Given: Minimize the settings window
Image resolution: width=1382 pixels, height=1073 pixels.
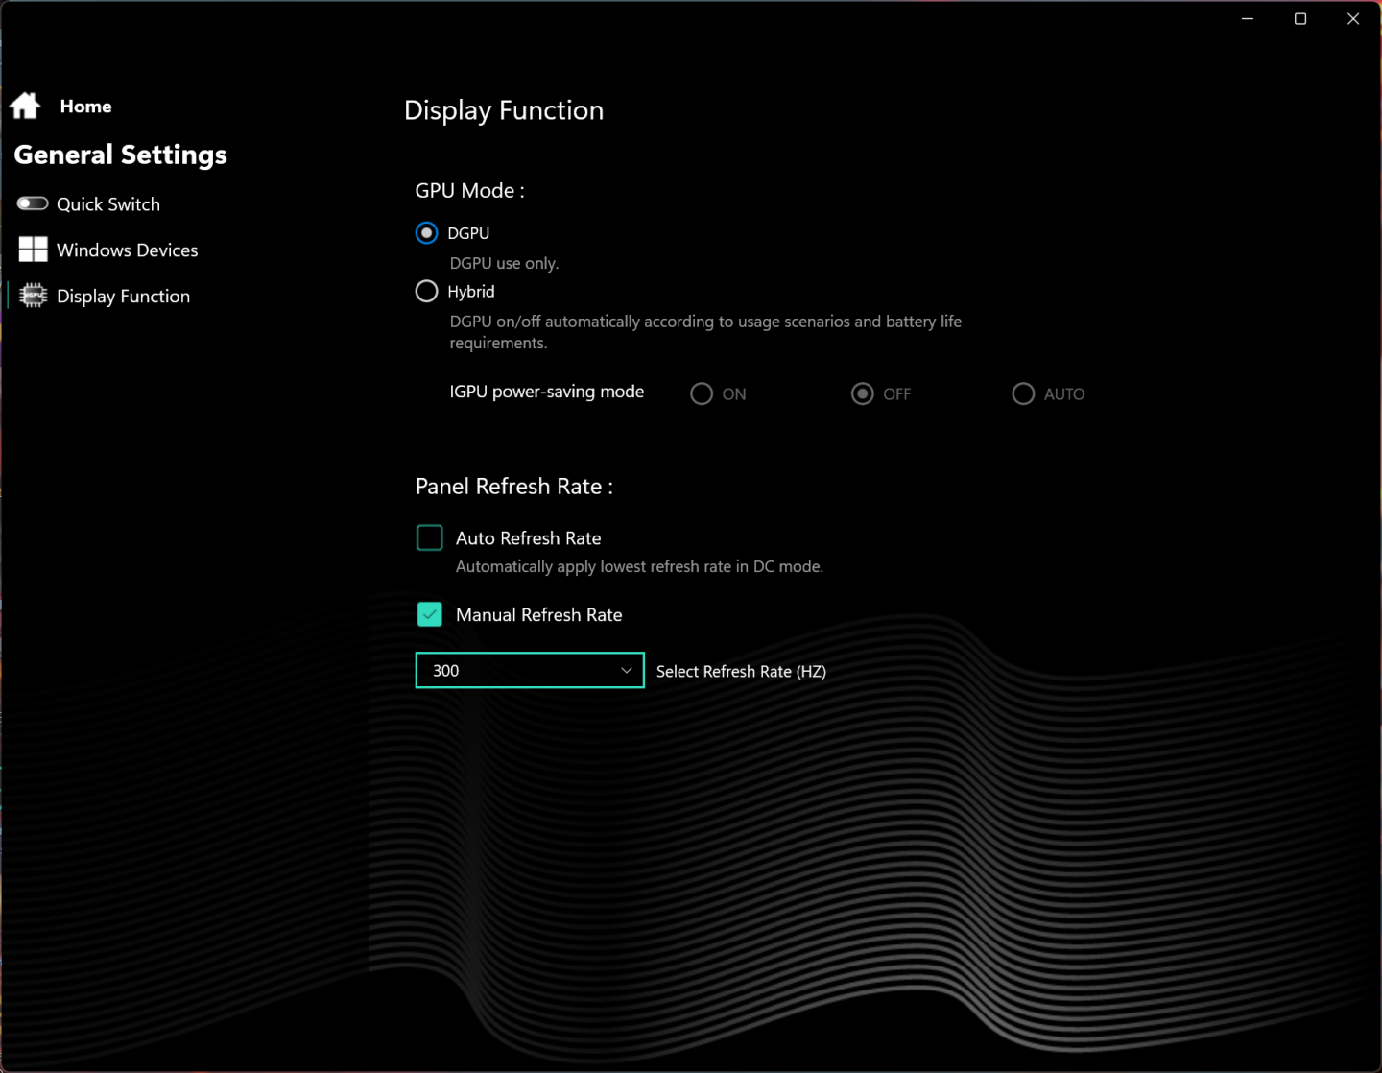Looking at the screenshot, I should [x=1248, y=19].
